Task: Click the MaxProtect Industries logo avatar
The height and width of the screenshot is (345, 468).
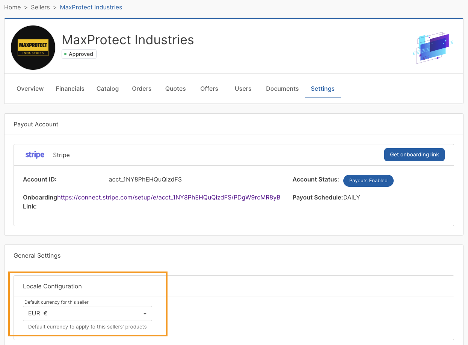Action: tap(33, 48)
